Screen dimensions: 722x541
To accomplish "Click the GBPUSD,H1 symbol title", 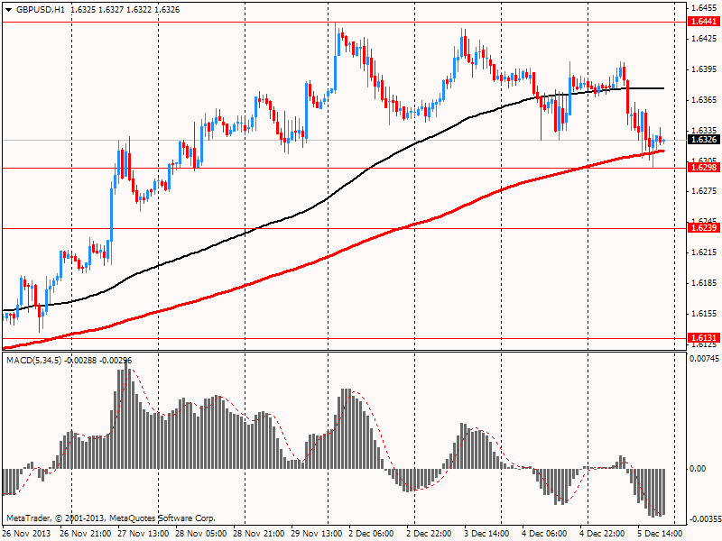I will tap(41, 10).
